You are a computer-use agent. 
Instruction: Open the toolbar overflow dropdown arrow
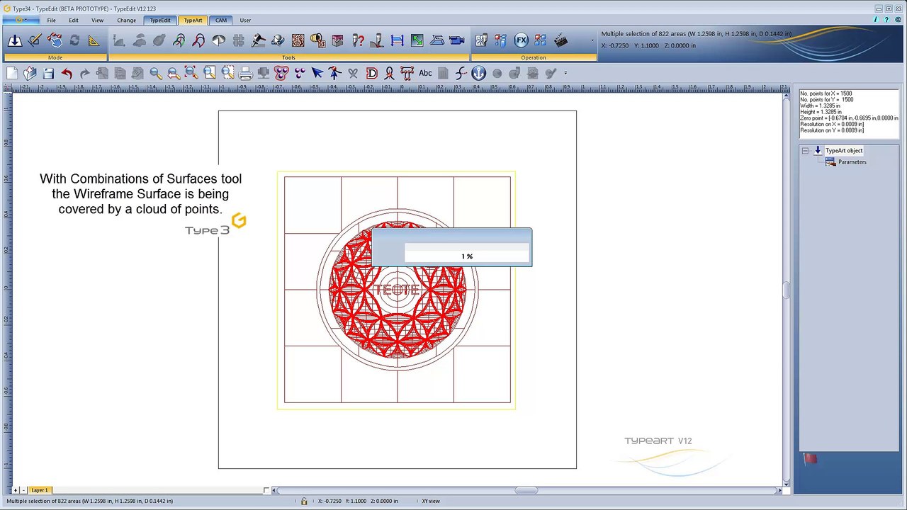(x=565, y=73)
